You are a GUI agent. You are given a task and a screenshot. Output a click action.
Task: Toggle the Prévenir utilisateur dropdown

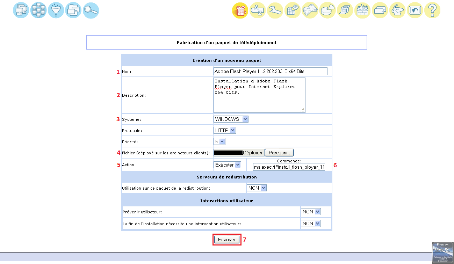point(311,212)
